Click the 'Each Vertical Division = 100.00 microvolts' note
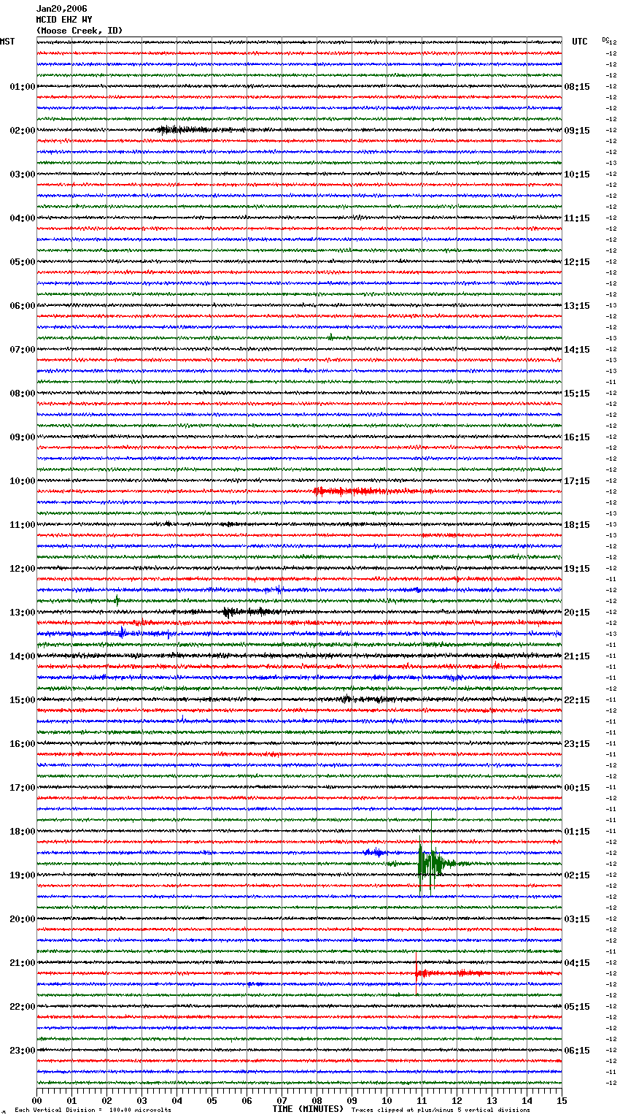 point(93,1110)
